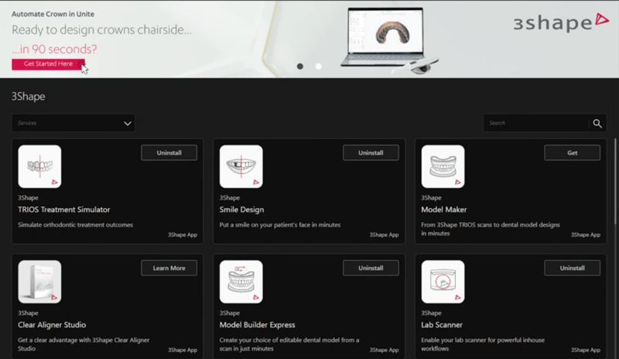This screenshot has height=359, width=619.
Task: Select the second banner carousel dot
Action: 319,67
